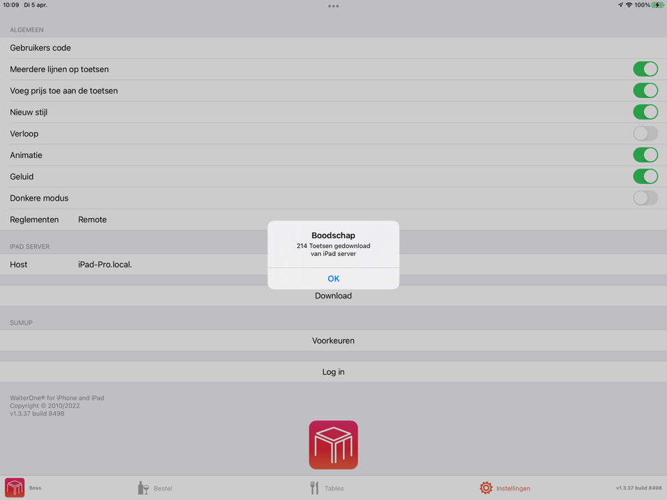Viewport: 667px width, 500px height.
Task: Open the Instellingen tab
Action: (504, 488)
